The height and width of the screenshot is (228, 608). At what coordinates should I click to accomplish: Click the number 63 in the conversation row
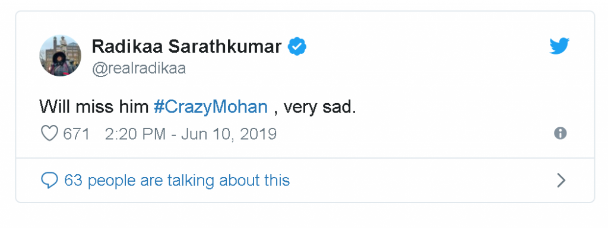click(x=73, y=181)
